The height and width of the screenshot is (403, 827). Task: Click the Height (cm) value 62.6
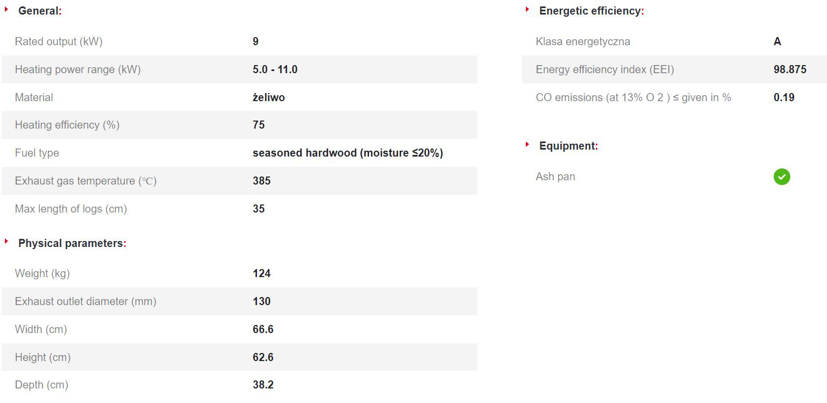tap(263, 357)
